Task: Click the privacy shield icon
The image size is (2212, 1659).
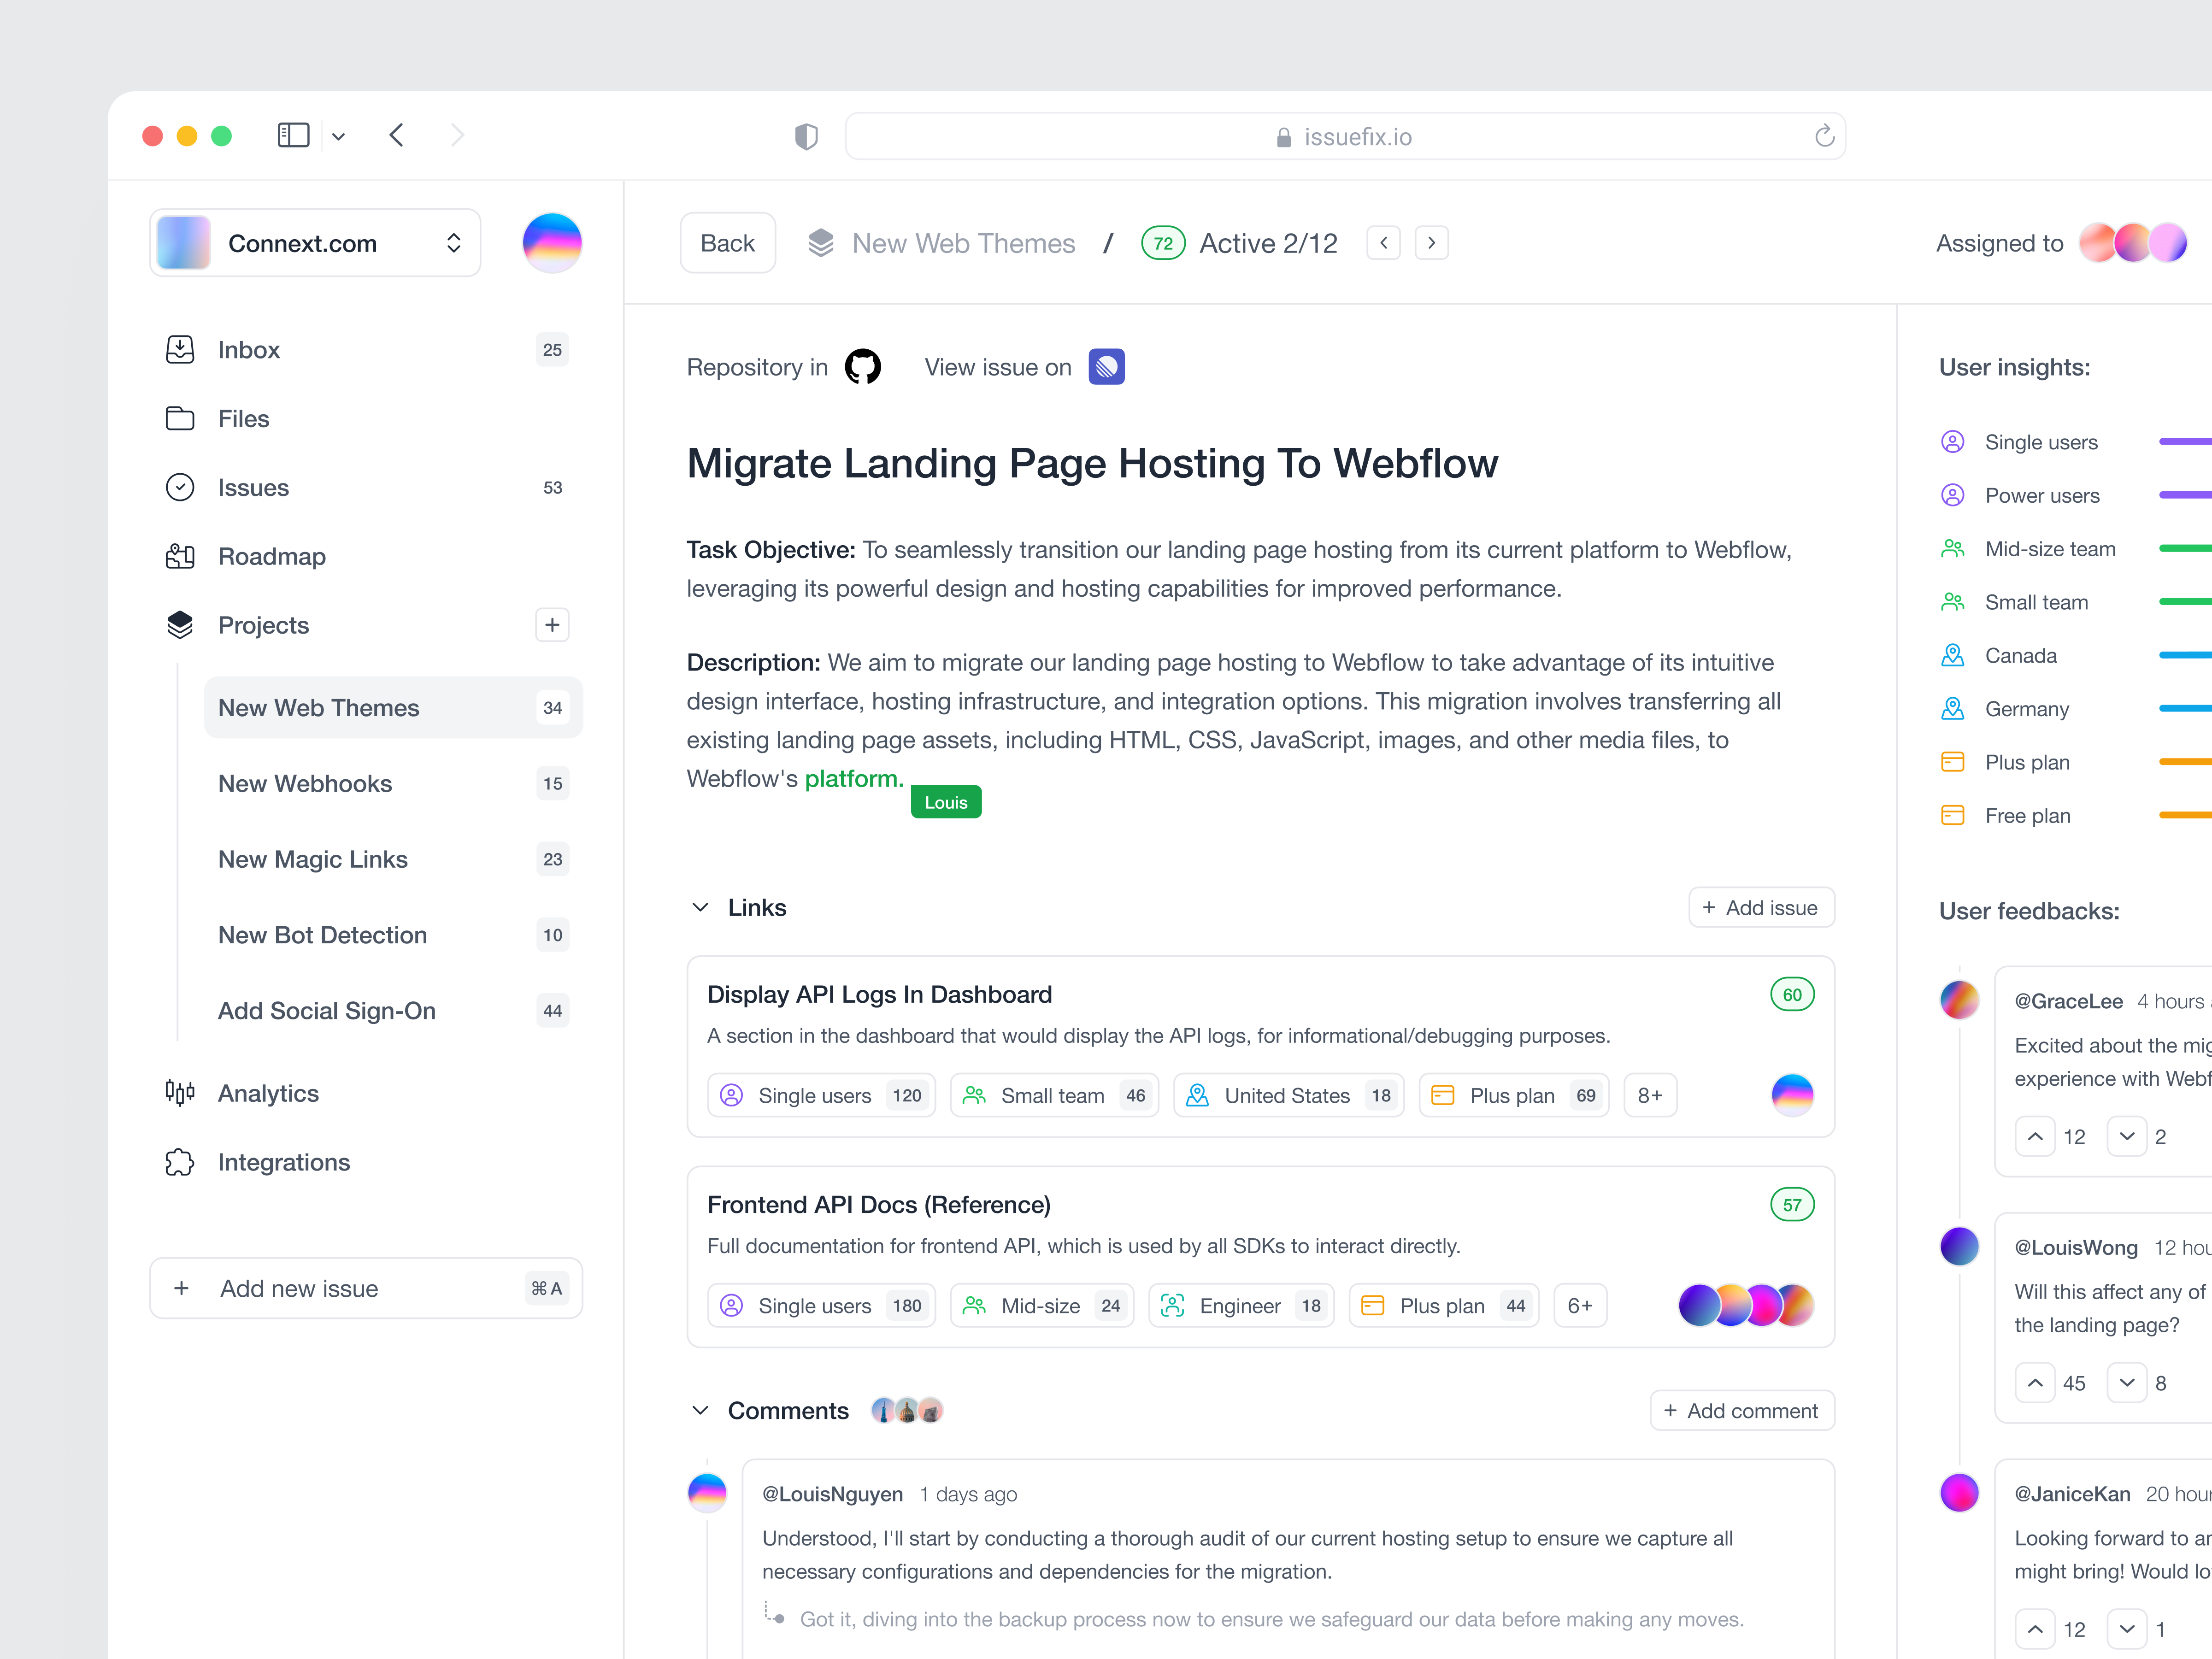Action: (x=806, y=136)
